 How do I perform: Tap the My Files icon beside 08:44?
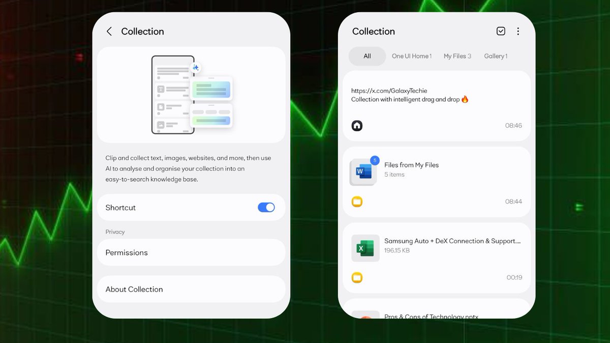coord(357,202)
